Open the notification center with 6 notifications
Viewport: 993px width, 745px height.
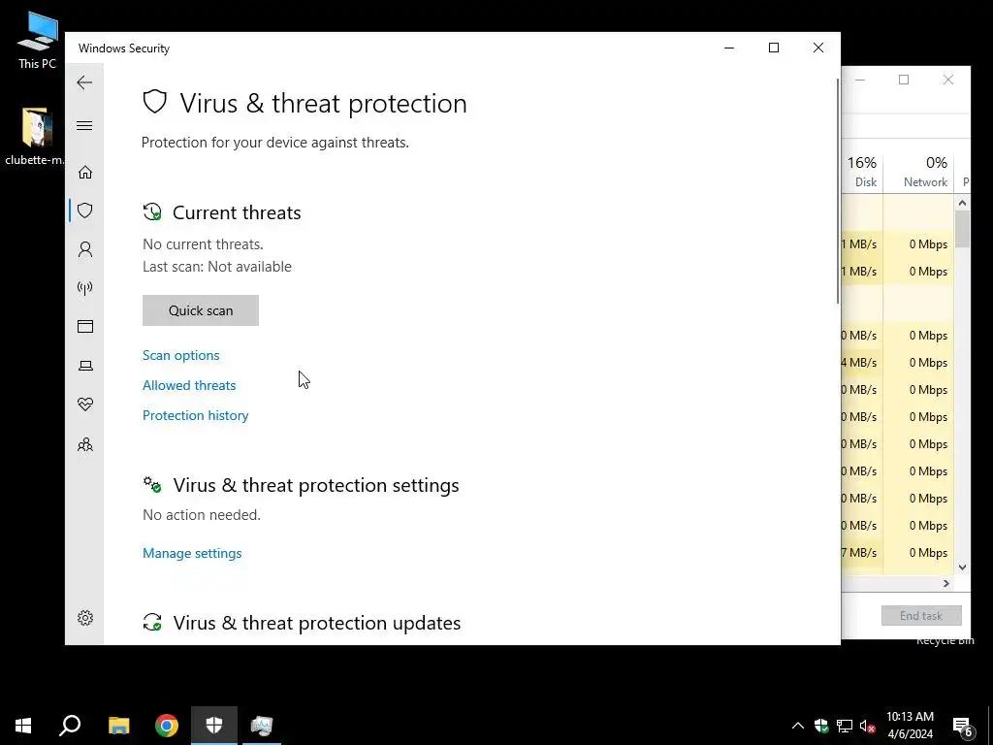coord(963,726)
